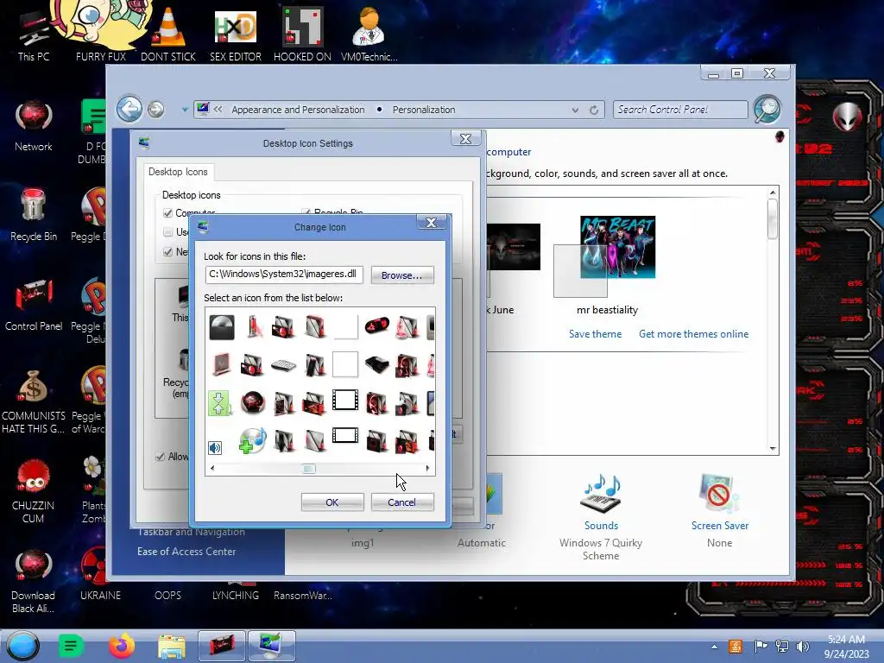Pick the red capsule-shaped icon in the list
Viewport: 884px width, 663px height.
pyautogui.click(x=376, y=325)
